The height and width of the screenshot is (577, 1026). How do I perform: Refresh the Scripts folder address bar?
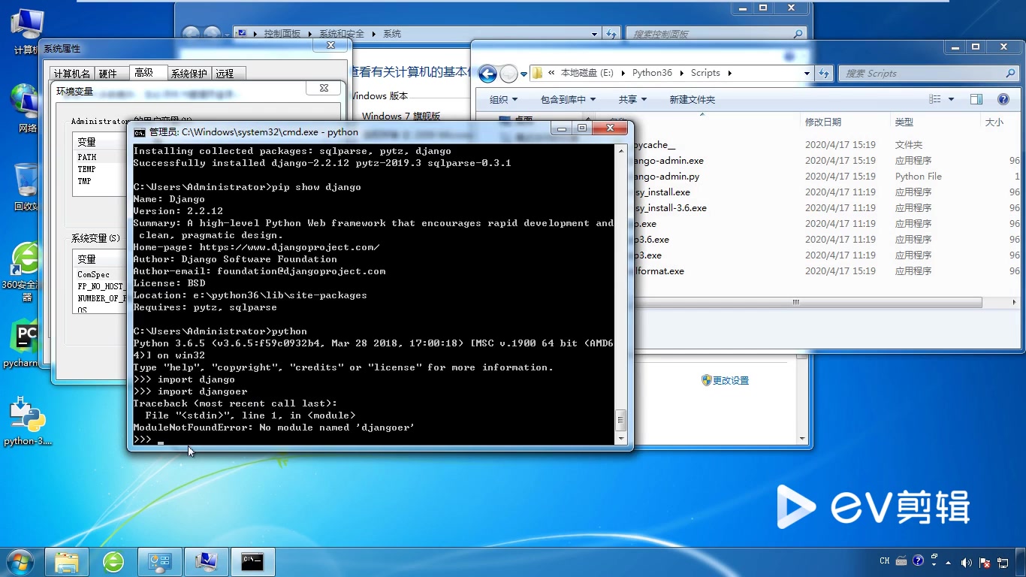[x=824, y=74]
